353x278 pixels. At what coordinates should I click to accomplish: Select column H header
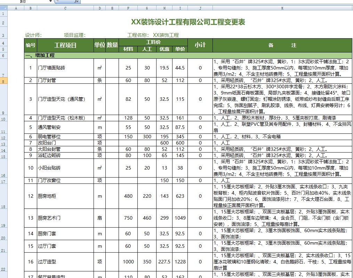165,8
